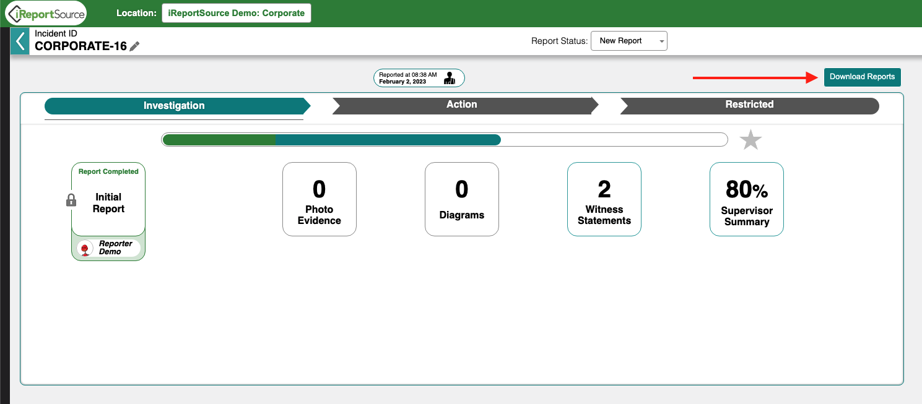Edit incident ID with the pencil icon

[134, 46]
